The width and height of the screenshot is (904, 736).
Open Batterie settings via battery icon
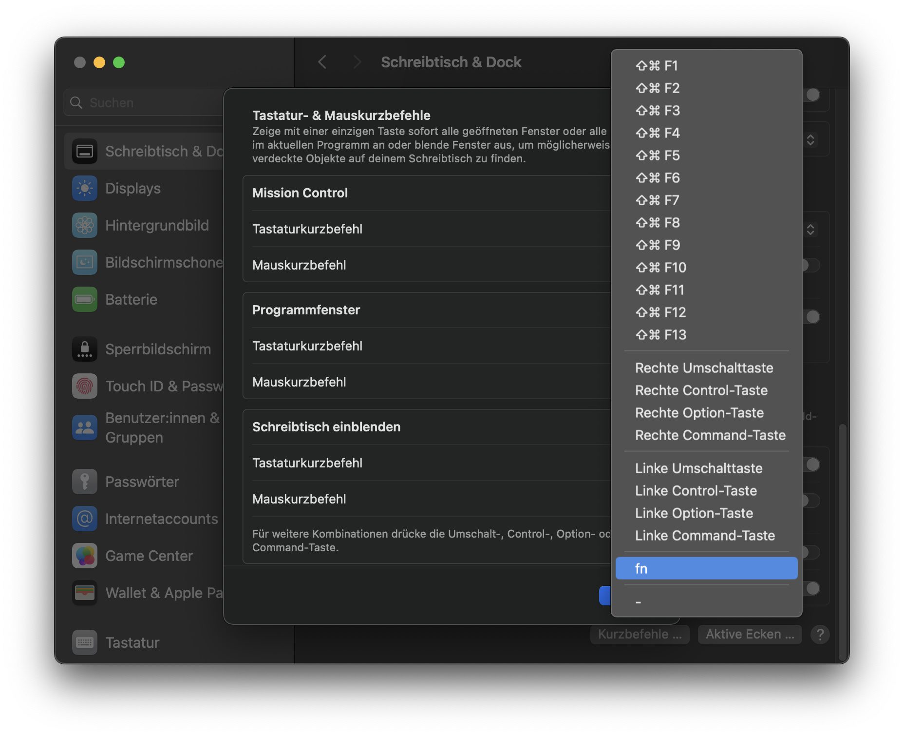point(85,300)
